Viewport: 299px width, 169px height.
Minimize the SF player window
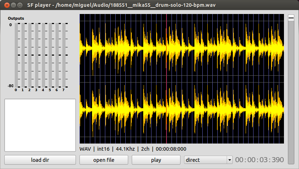coord(13,5)
